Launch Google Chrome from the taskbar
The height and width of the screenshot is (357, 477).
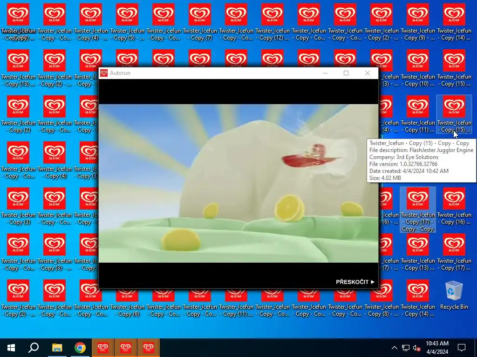tap(80, 348)
